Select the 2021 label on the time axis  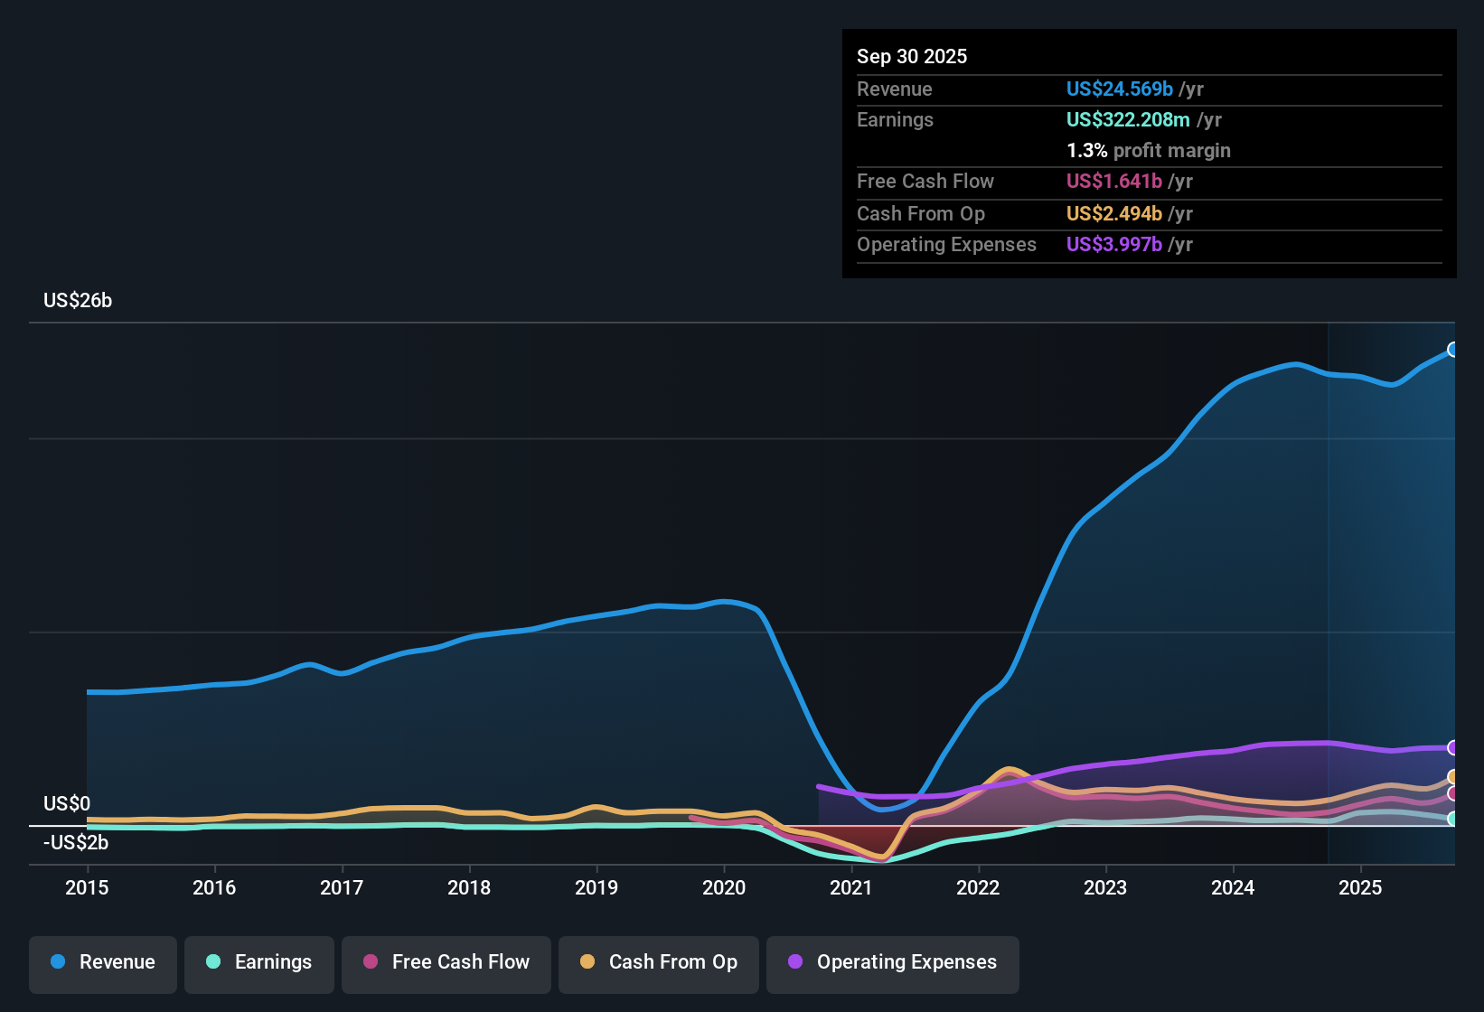[850, 889]
